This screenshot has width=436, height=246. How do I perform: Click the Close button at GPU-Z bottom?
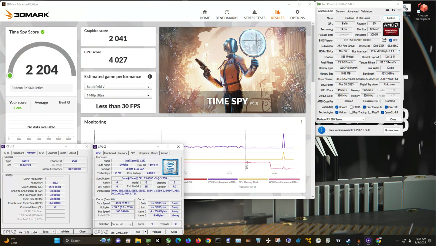click(x=393, y=119)
